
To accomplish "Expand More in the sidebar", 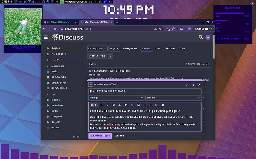I will (x=55, y=59).
